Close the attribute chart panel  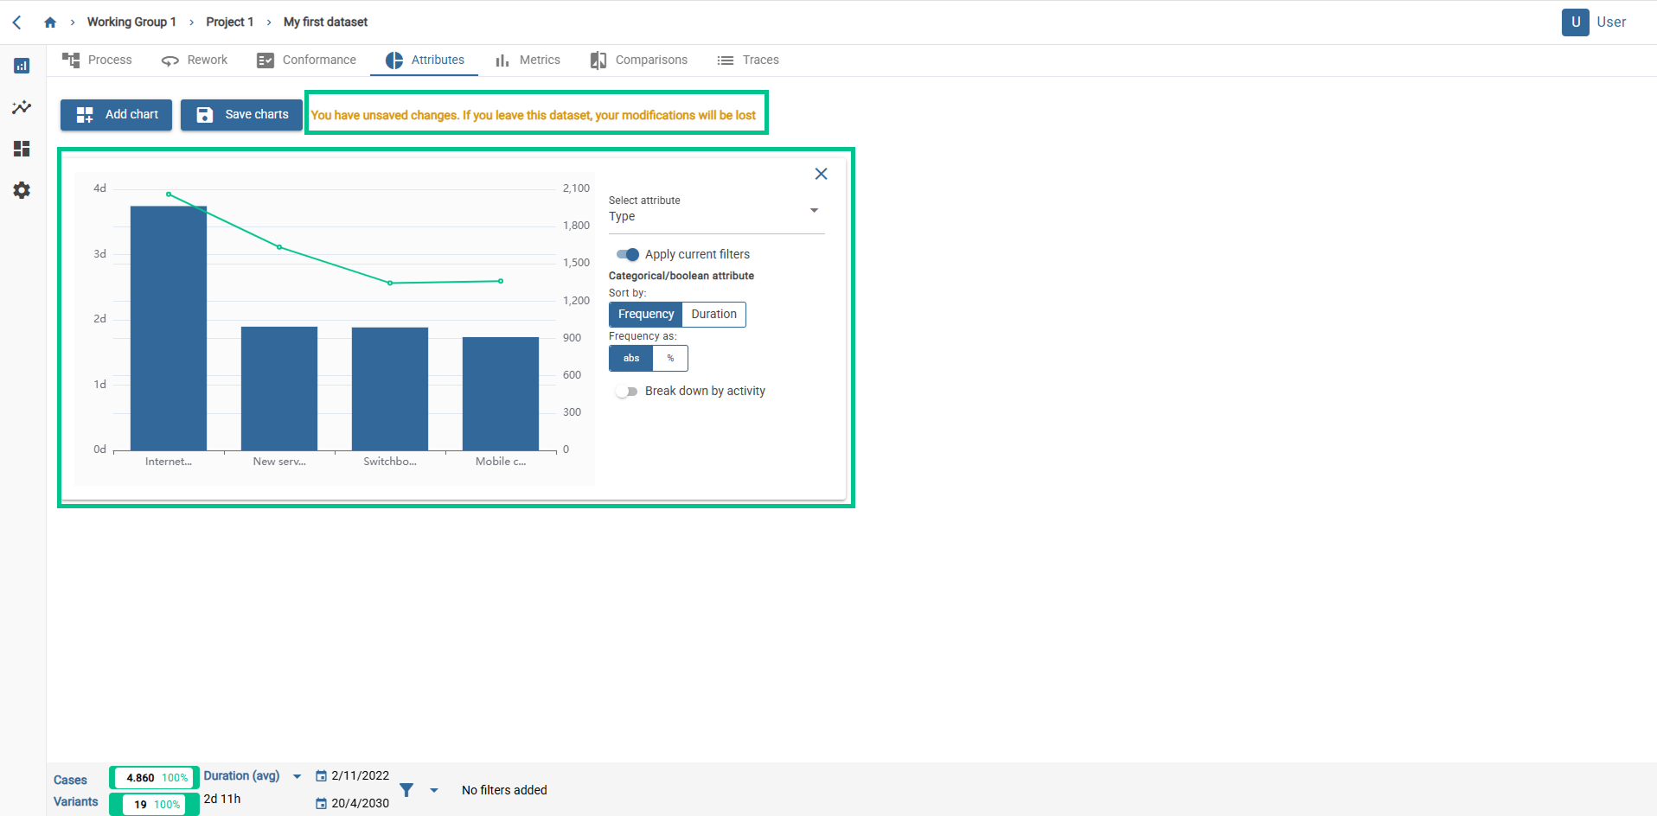pyautogui.click(x=821, y=174)
